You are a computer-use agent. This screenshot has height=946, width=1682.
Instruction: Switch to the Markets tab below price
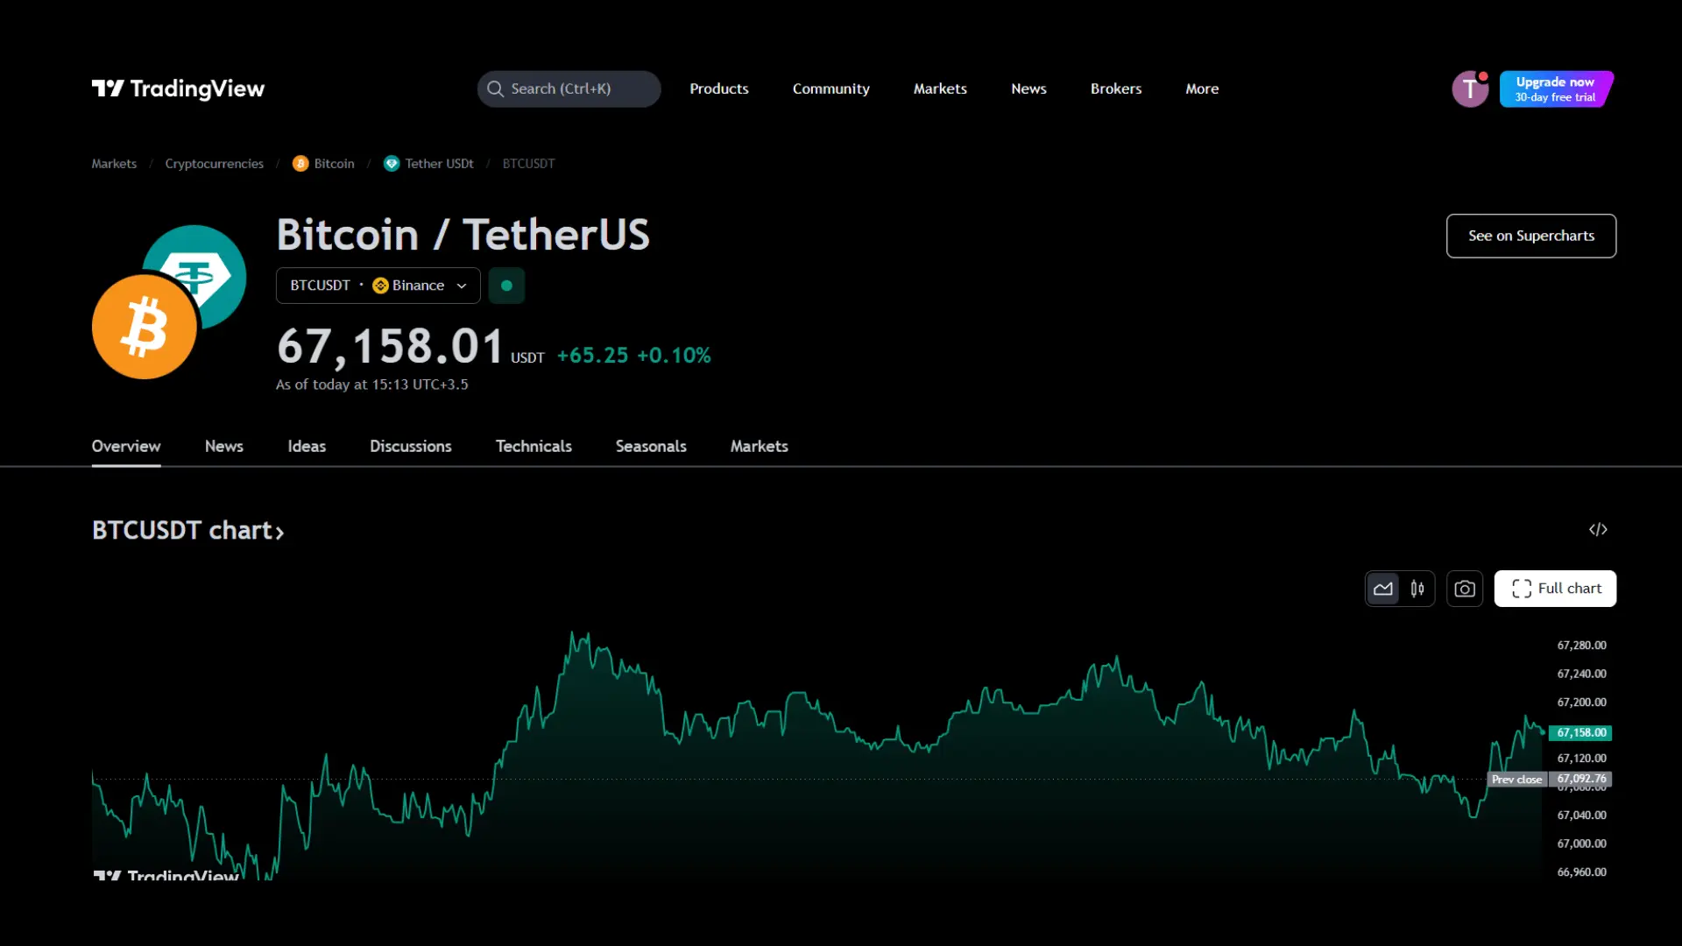[760, 446]
